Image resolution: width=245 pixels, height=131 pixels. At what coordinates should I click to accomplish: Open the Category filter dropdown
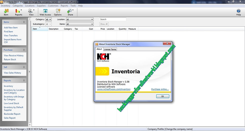(x=48, y=20)
